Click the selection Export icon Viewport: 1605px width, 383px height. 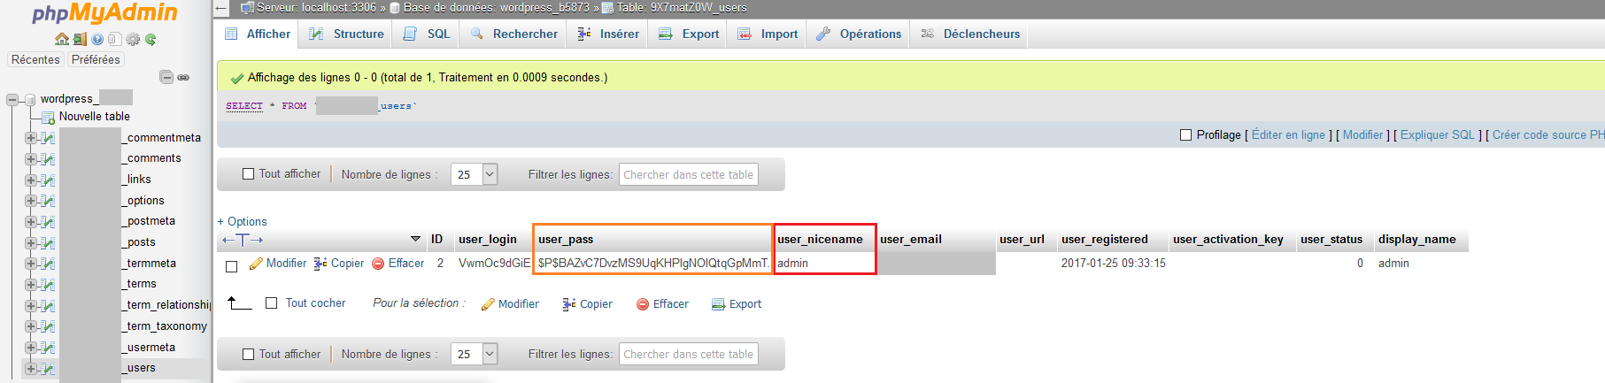coord(719,304)
